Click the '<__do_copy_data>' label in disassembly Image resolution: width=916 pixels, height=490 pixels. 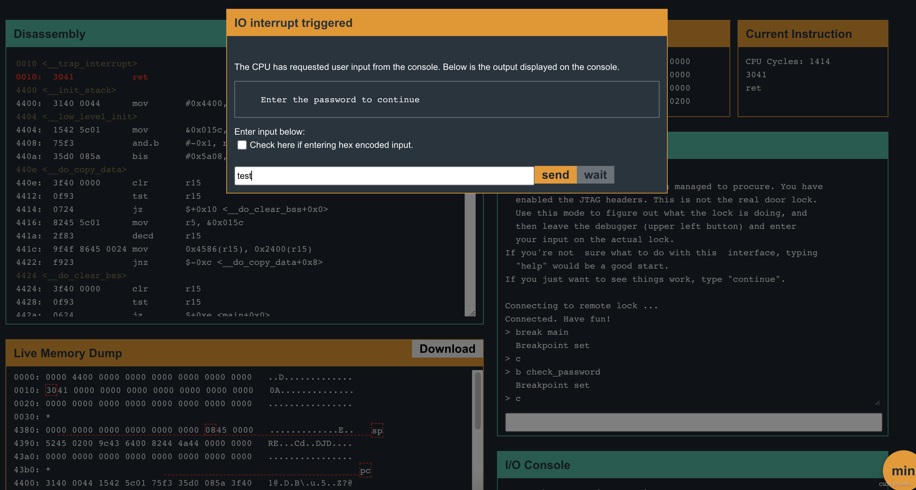point(84,170)
